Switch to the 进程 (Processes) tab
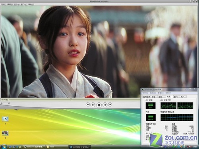Viewport: 199px width, 149px height. pos(154,97)
